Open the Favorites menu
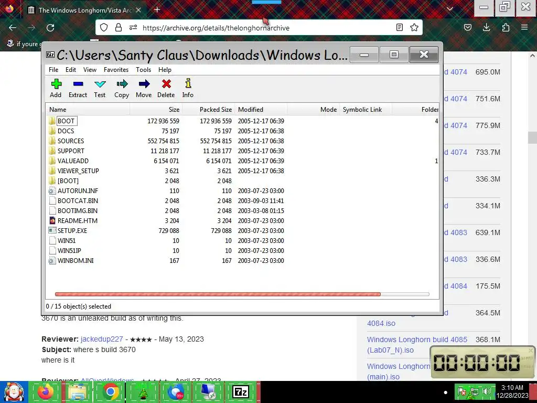 pyautogui.click(x=116, y=70)
